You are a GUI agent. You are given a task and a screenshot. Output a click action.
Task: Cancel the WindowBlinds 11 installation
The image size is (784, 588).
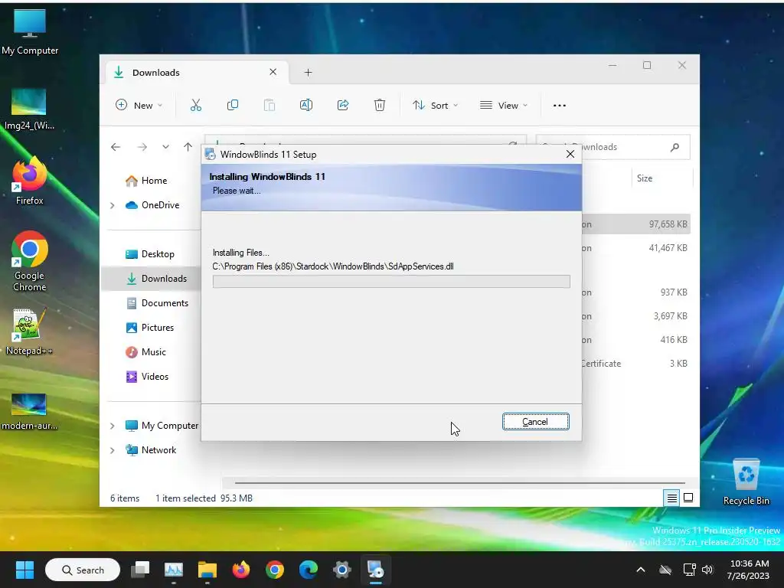tap(535, 422)
